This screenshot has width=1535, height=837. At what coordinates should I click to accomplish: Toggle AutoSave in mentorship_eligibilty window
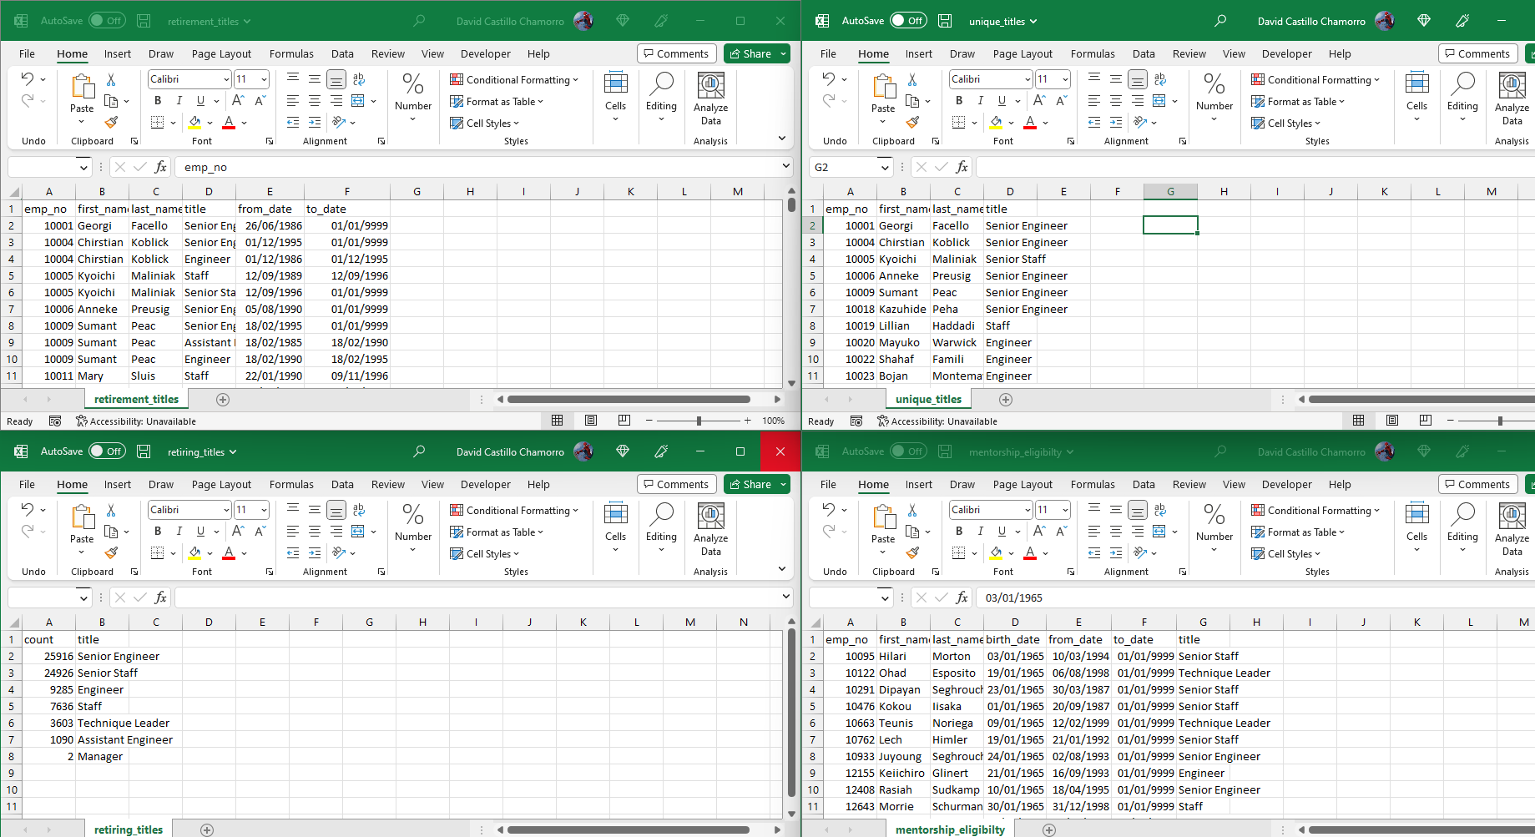909,451
